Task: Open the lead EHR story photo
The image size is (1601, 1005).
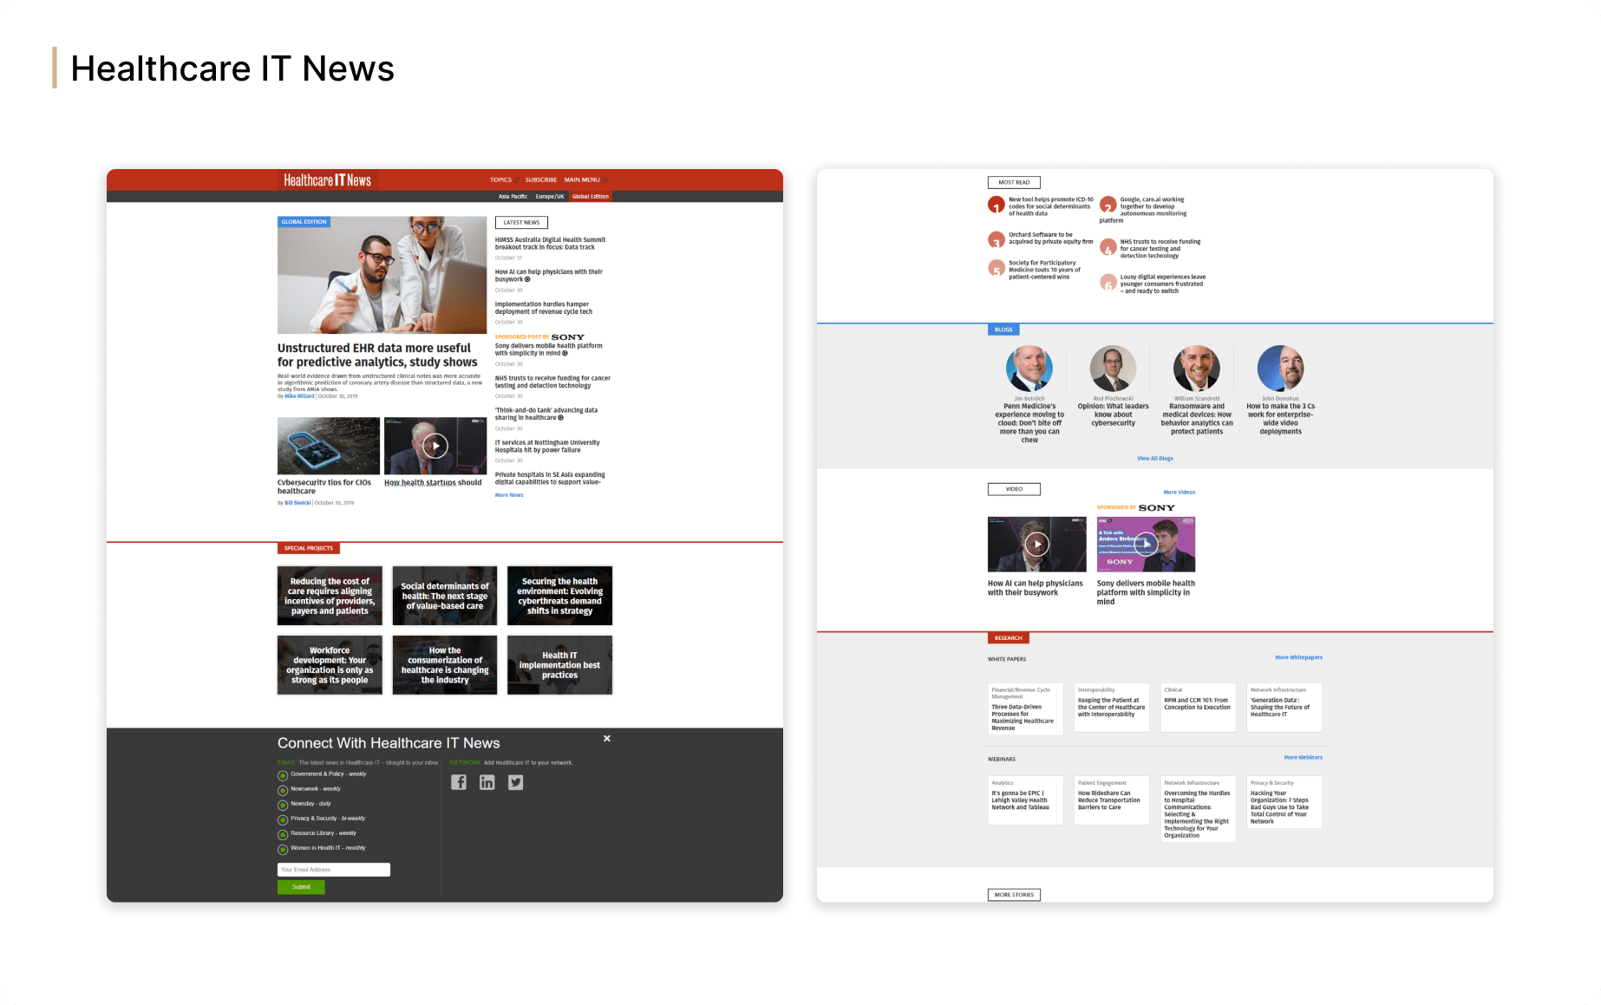Action: (382, 275)
